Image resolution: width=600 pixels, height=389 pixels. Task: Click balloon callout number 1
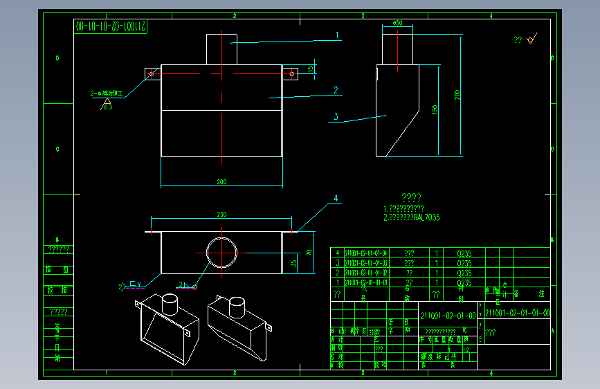pyautogui.click(x=337, y=35)
